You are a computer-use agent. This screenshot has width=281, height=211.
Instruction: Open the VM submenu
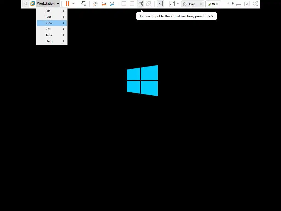pyautogui.click(x=52, y=29)
